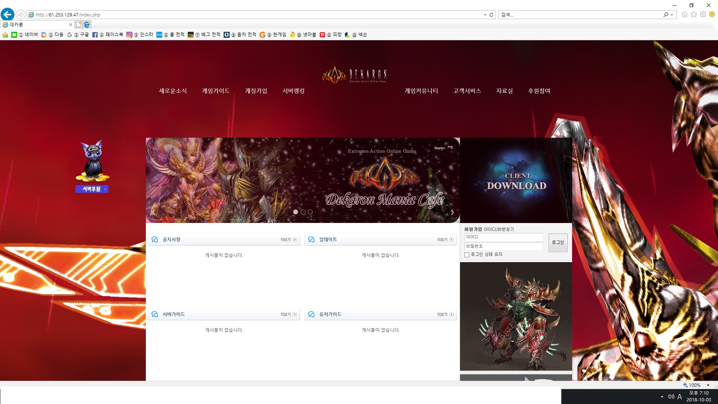Advance banner with the right arrow

tap(452, 212)
